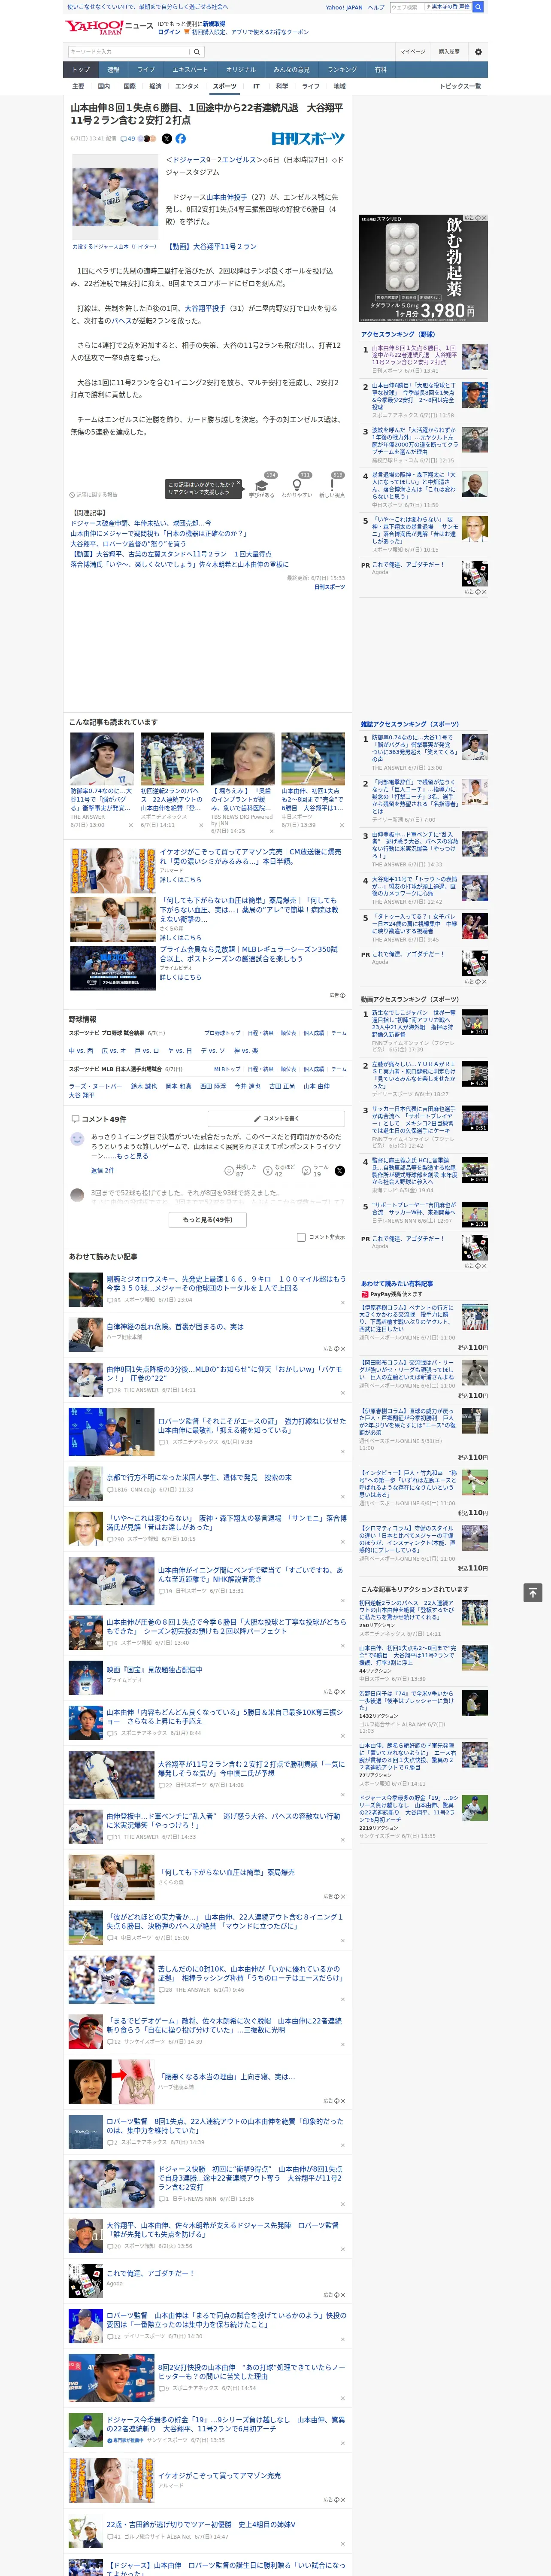
Task: Open the 【動画】大谷翔平11号2ラン link under the photo
Action: pos(213,246)
